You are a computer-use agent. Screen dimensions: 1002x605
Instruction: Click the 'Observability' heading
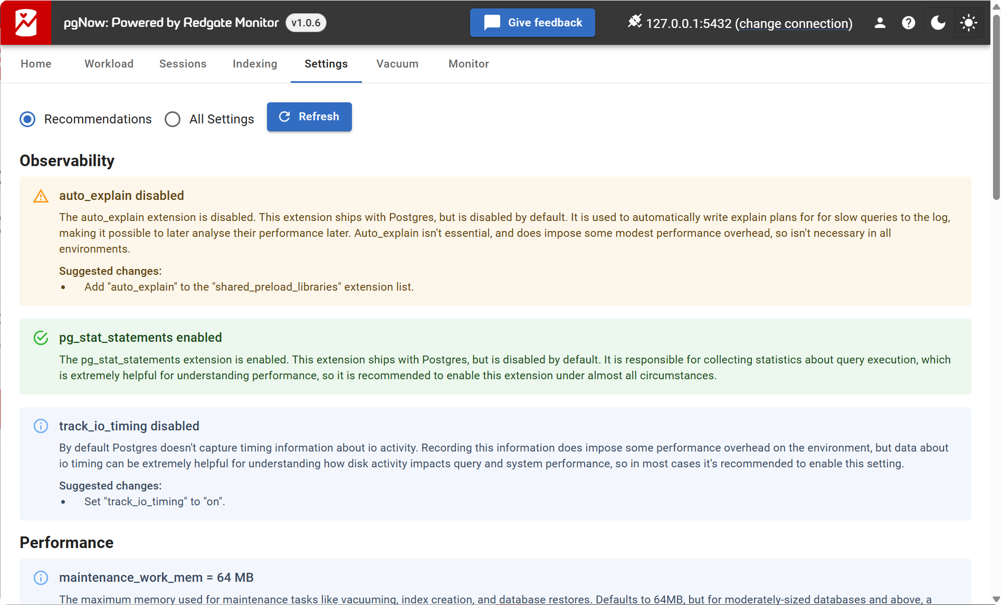click(67, 161)
